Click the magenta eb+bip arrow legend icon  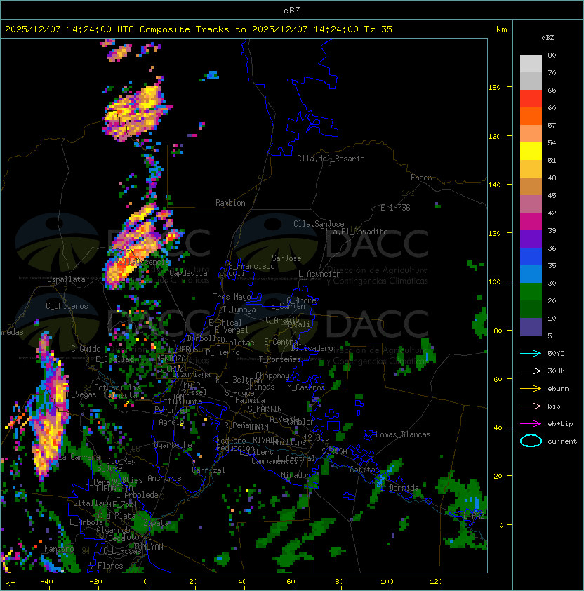click(531, 424)
